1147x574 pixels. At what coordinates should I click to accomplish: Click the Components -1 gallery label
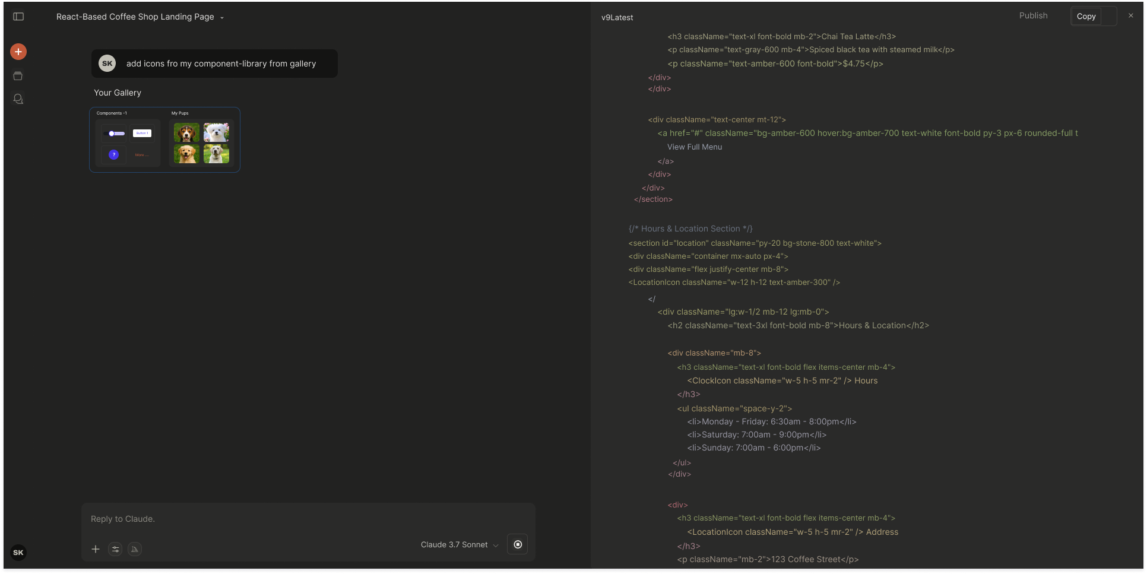tap(112, 113)
